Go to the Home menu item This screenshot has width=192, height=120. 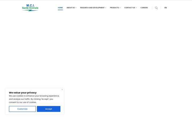coord(60,7)
